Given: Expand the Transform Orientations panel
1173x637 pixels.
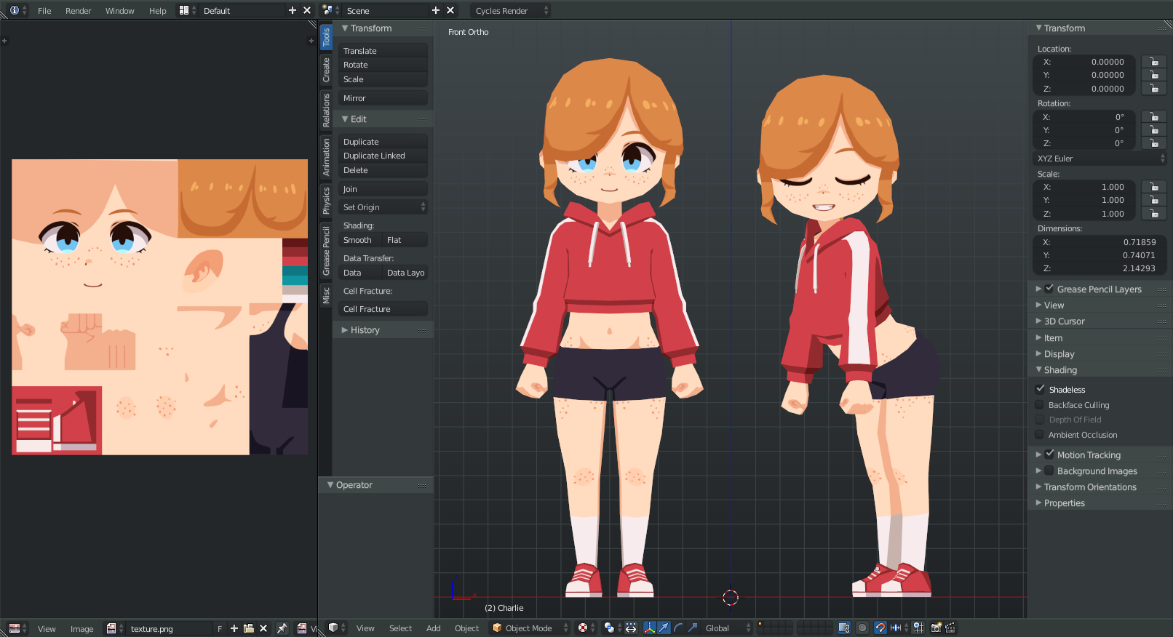Looking at the screenshot, I should click(x=1100, y=487).
